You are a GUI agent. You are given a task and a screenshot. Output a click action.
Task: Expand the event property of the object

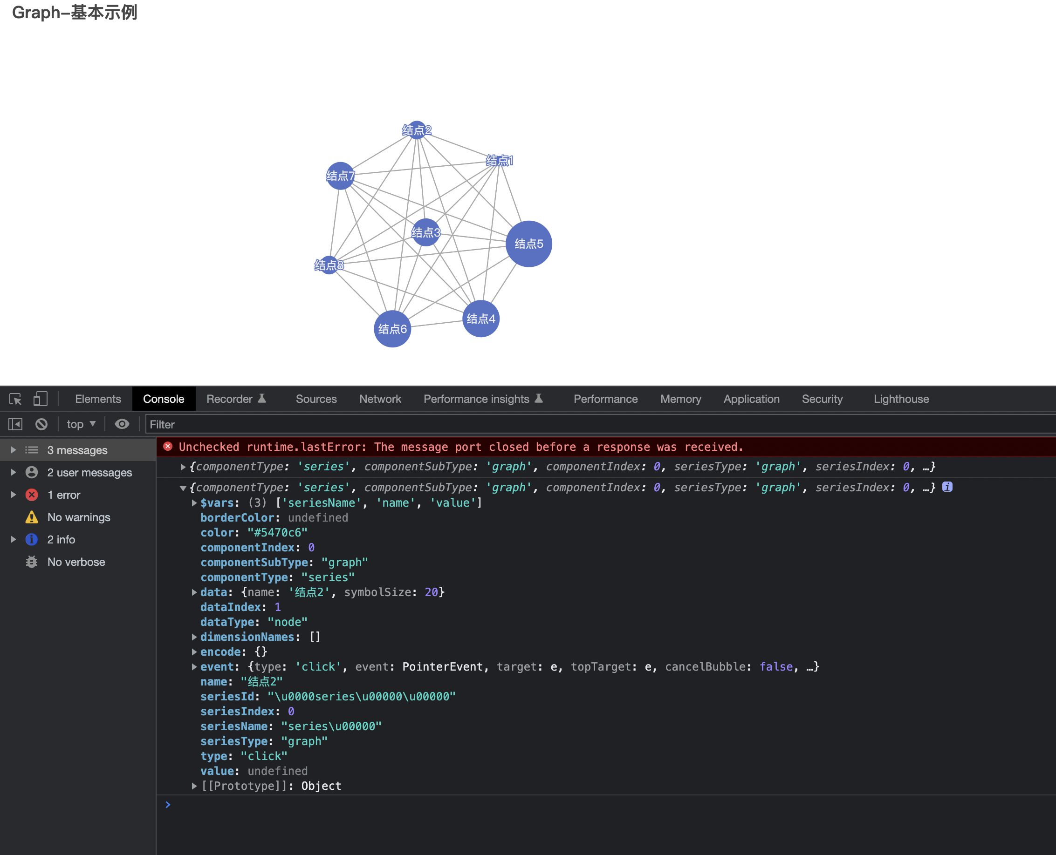point(194,666)
